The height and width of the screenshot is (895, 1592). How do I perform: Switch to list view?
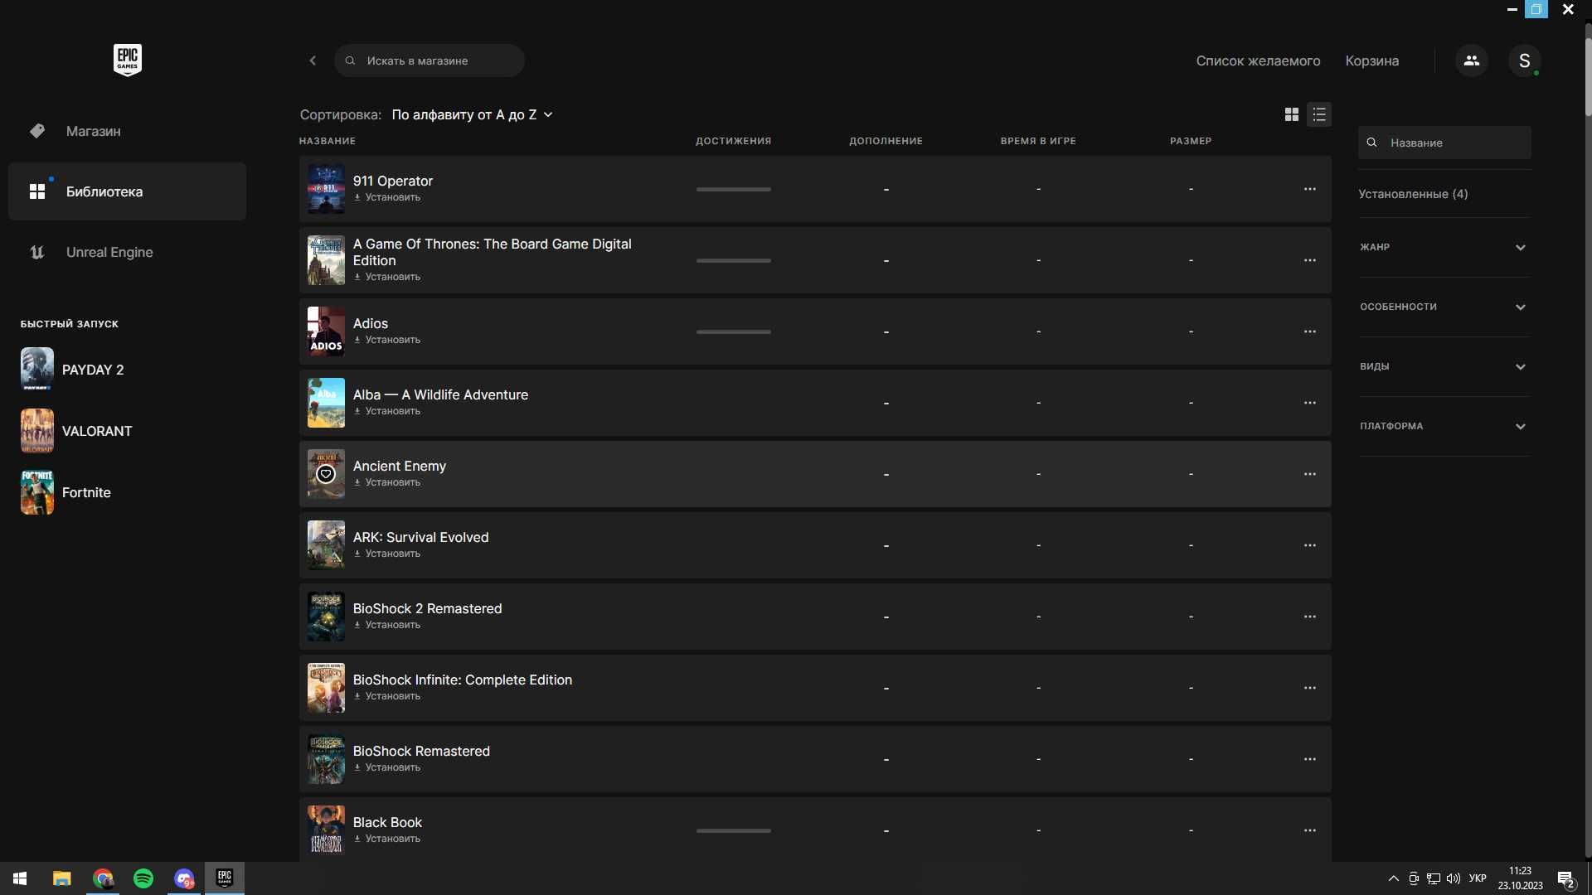(x=1319, y=114)
